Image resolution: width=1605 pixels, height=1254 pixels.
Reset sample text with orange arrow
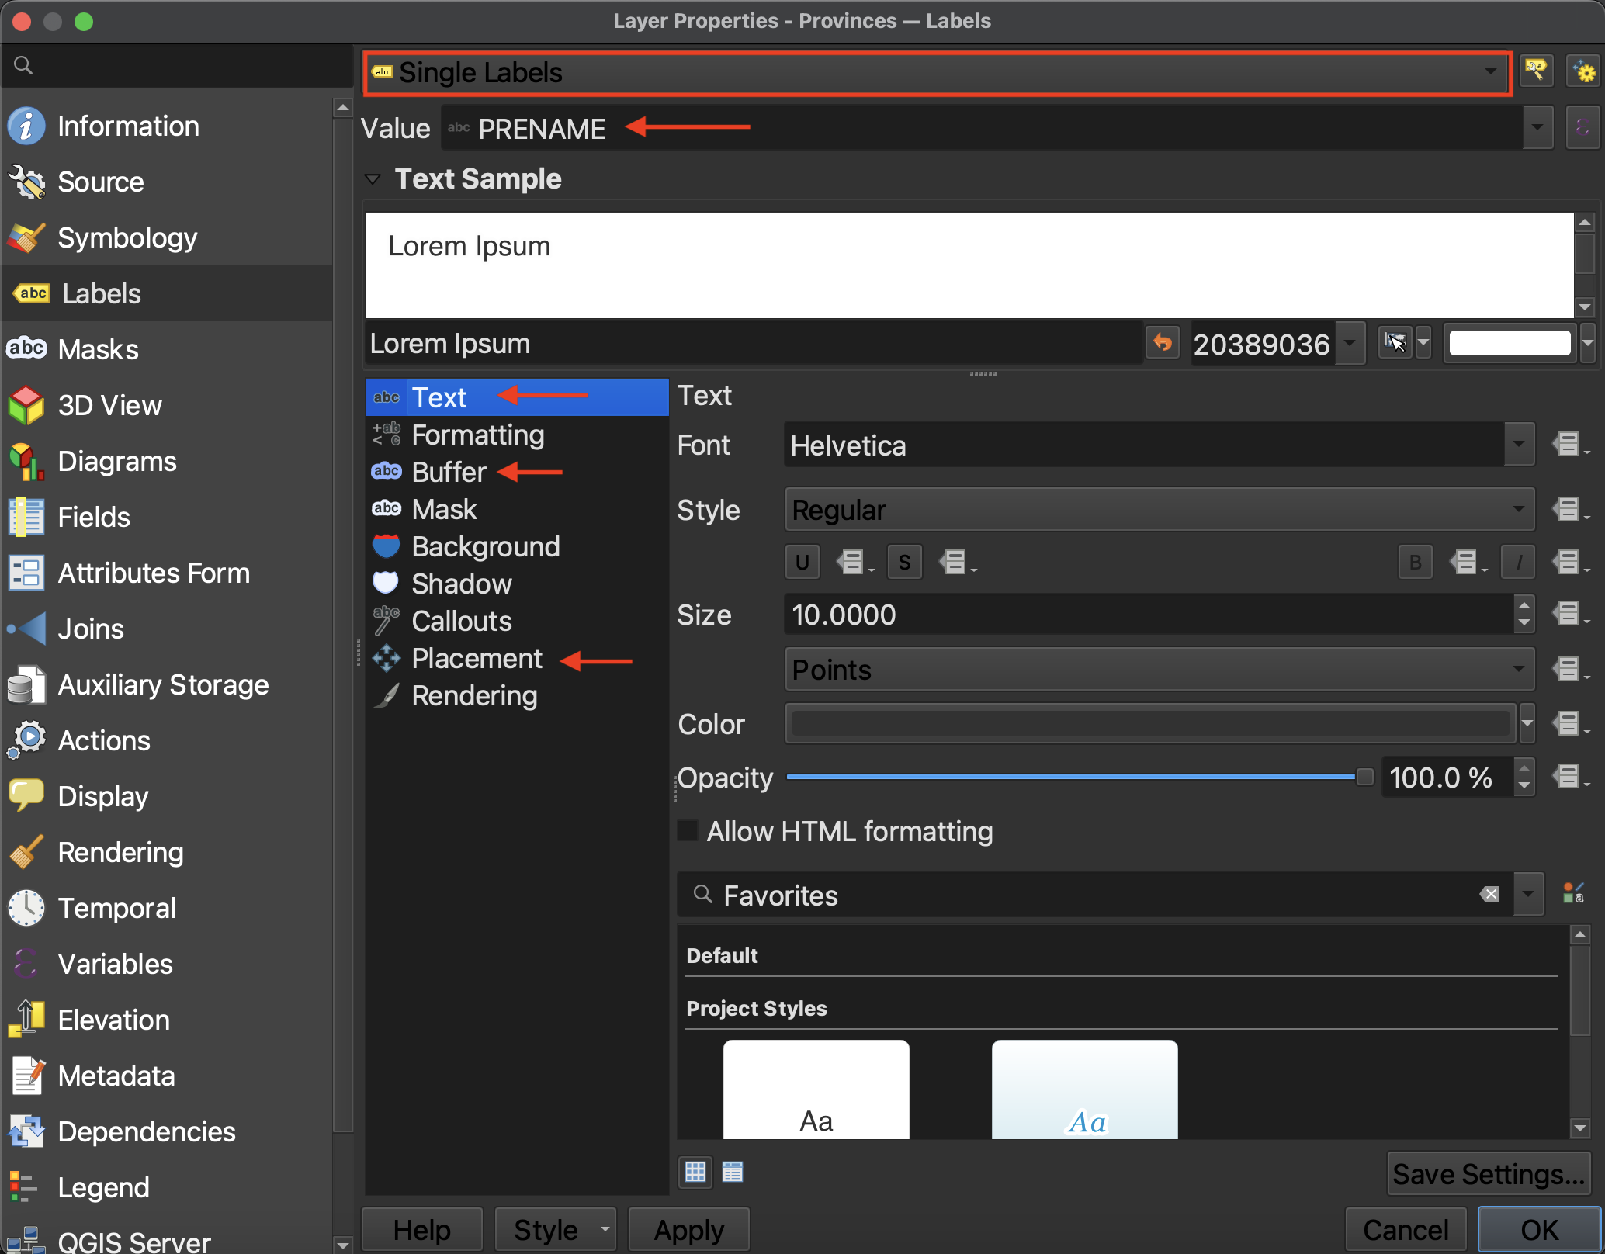1163,342
